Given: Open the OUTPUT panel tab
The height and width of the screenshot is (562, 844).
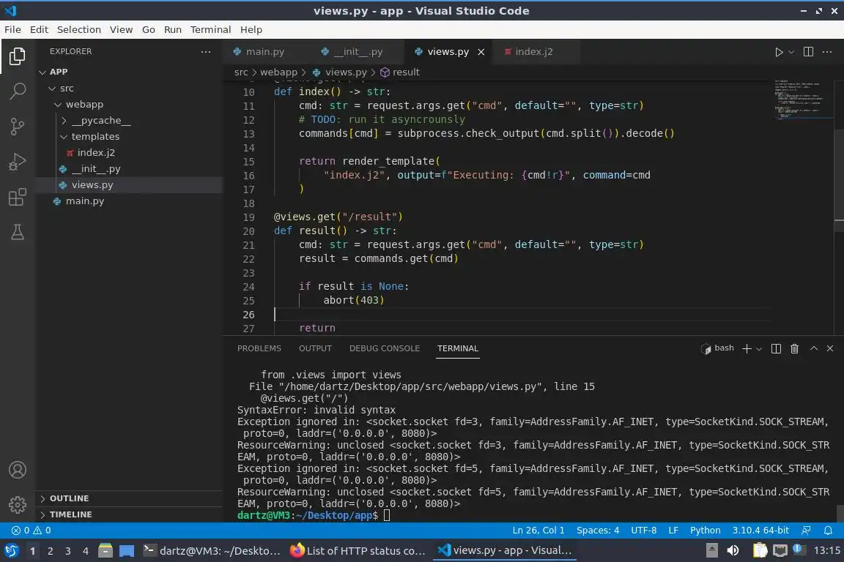Looking at the screenshot, I should coord(315,348).
